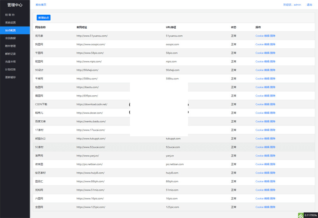The width and height of the screenshot is (318, 218).
Task: Click 编辑 link in the 51yuansu.com row
Action: pos(267,36)
